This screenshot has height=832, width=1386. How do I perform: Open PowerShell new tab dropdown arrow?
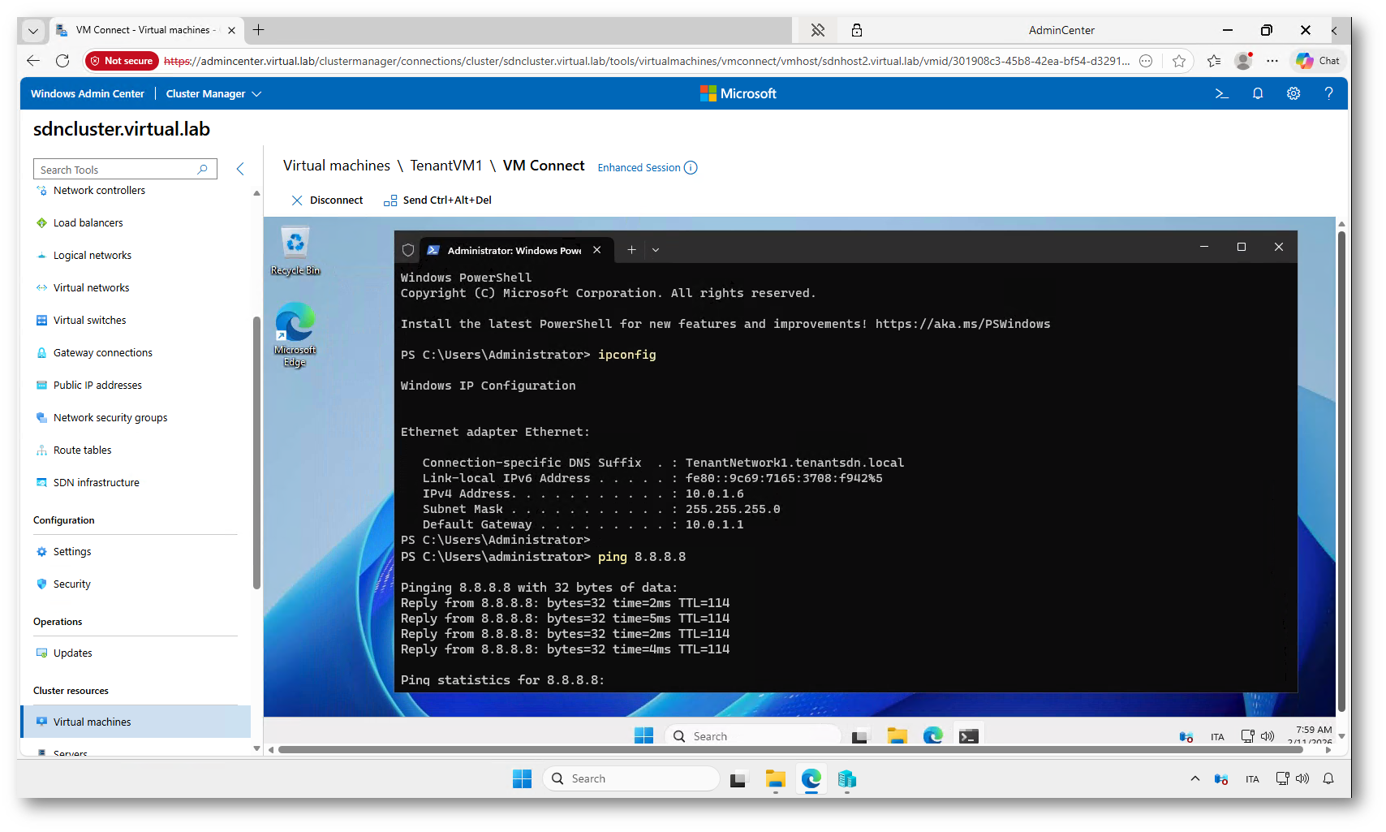coord(656,250)
